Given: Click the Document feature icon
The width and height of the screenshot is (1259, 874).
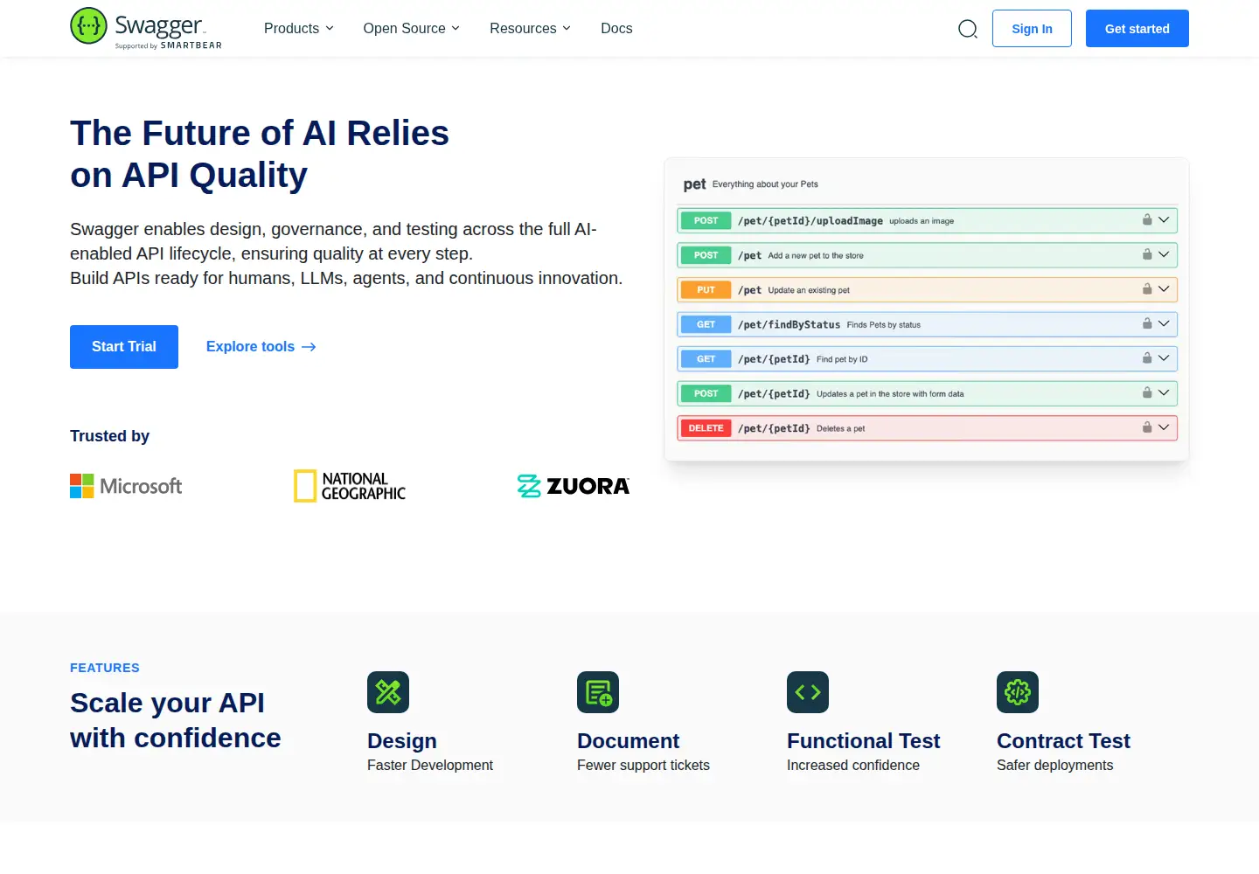Looking at the screenshot, I should point(598,692).
